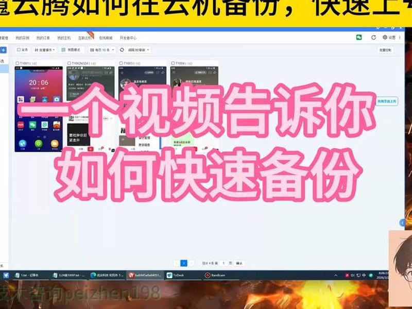Viewport: 412px width, 309px height.
Task: Click the previous page arrow
Action: pyautogui.click(x=176, y=263)
